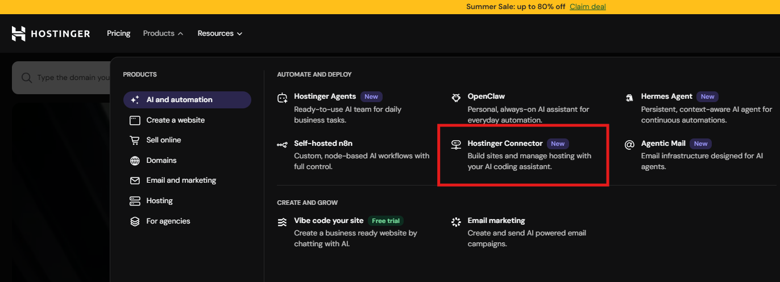Click the 'AUTOMATE AND DEPLOY' section heading
This screenshot has height=282, width=780.
[314, 74]
